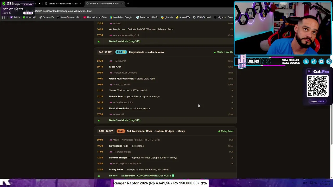Open the AmmoSEEK bookmark
This screenshot has width=333, height=187.
tap(183, 17)
